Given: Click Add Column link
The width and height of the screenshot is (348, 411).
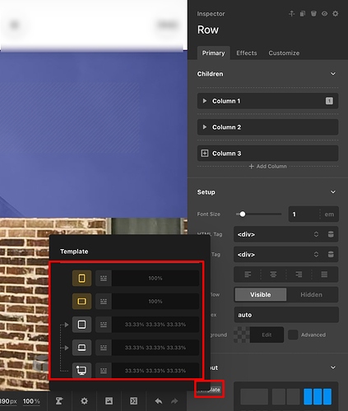Looking at the screenshot, I should click(x=267, y=166).
